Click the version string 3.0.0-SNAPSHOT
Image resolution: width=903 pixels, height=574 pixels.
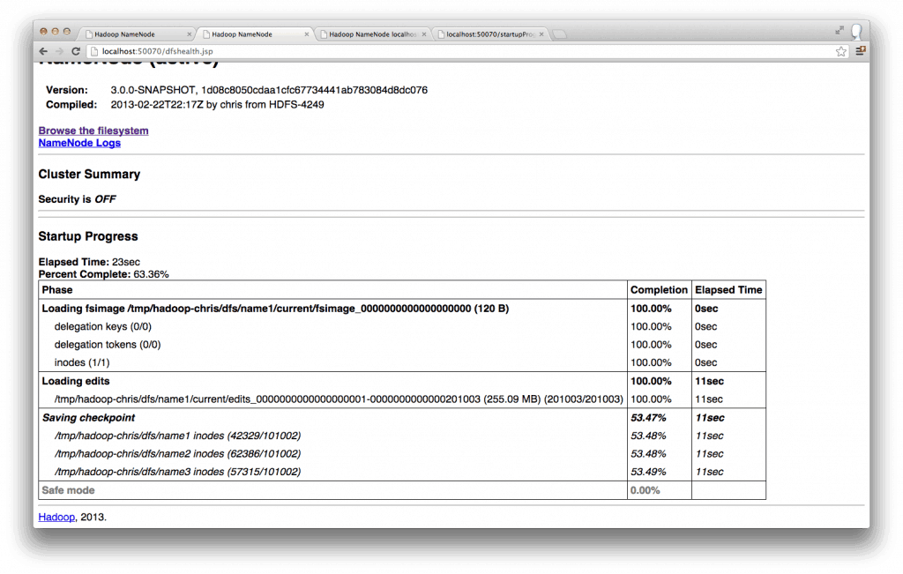click(x=153, y=90)
